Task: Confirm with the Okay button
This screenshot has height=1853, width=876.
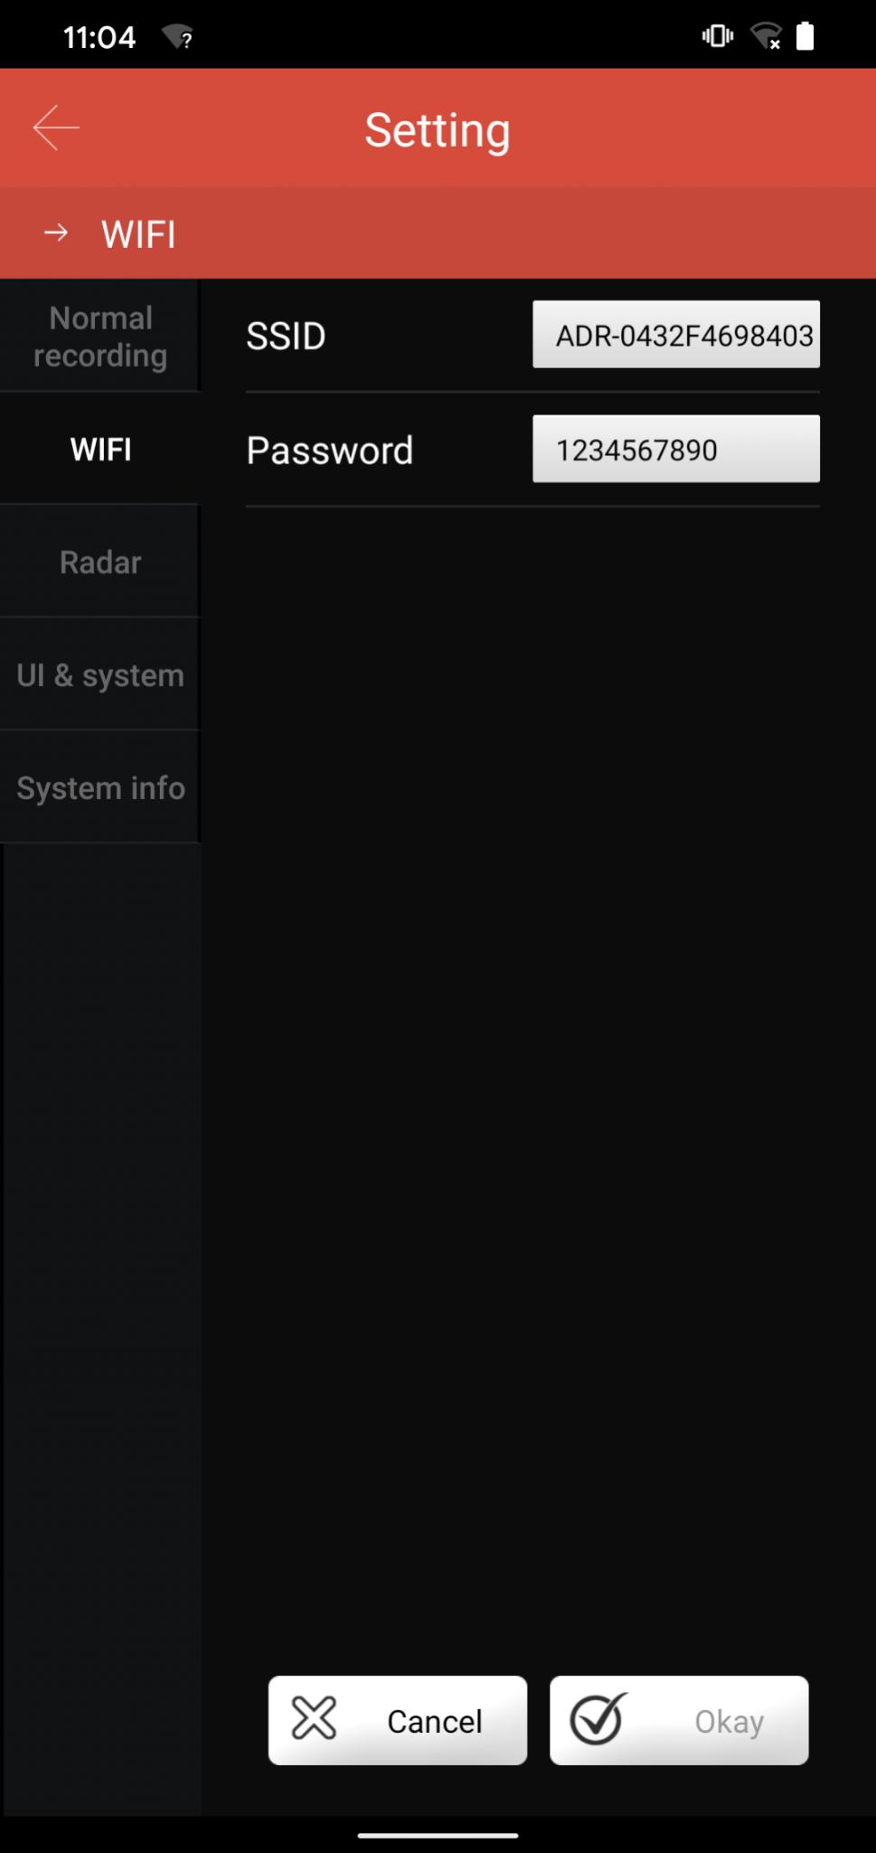Action: (x=679, y=1720)
